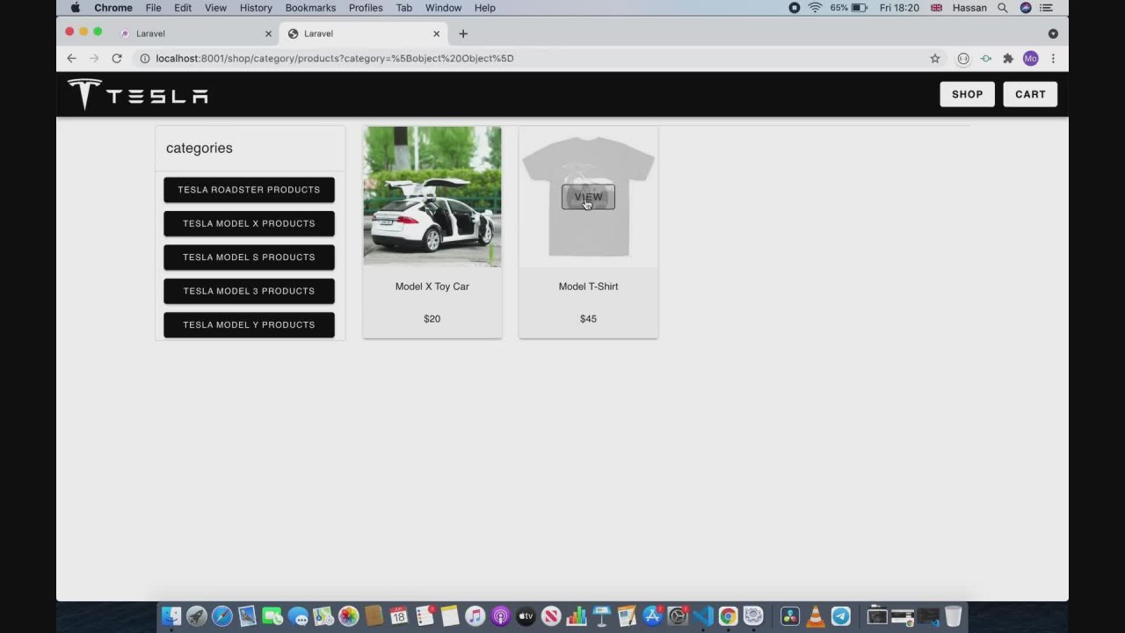Screen dimensions: 1125x633
Task: Open Finder from the Dock
Action: pyautogui.click(x=171, y=616)
